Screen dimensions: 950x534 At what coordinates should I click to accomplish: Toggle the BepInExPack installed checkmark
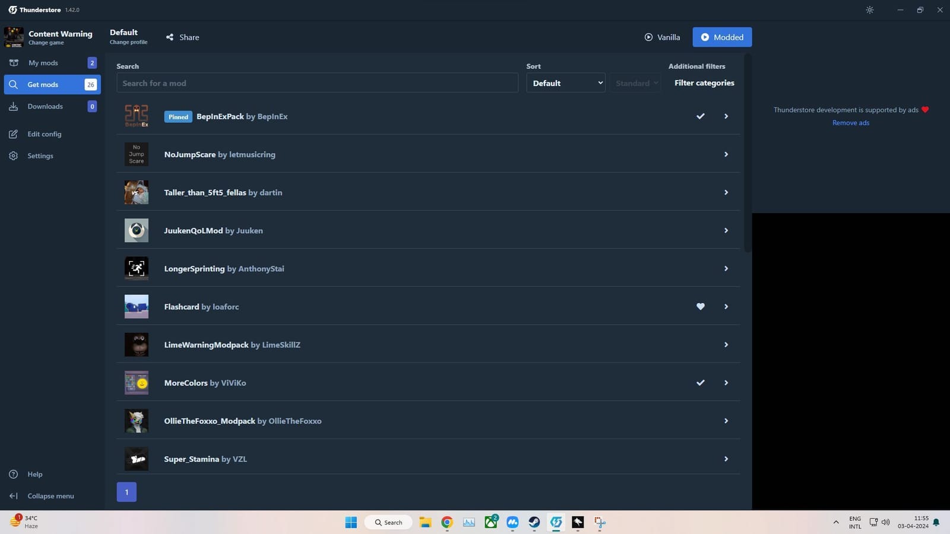coord(700,116)
